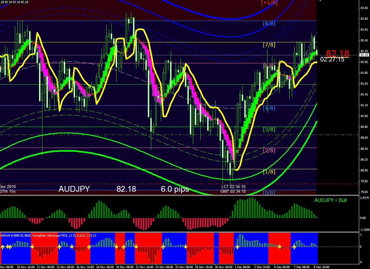Click the large red 82.18 price readout
The width and height of the screenshot is (370, 269).
(x=338, y=53)
